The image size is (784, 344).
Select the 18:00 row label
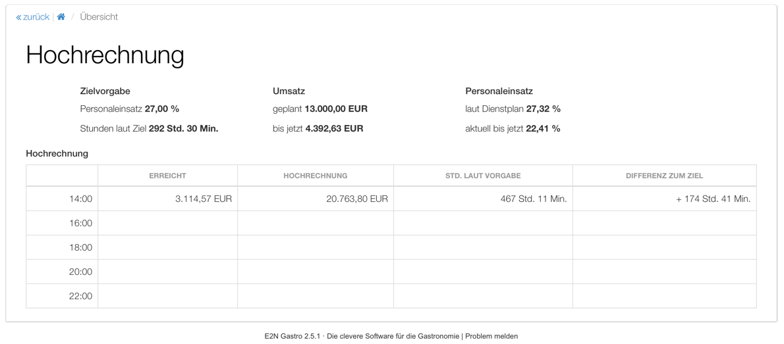pyautogui.click(x=80, y=247)
